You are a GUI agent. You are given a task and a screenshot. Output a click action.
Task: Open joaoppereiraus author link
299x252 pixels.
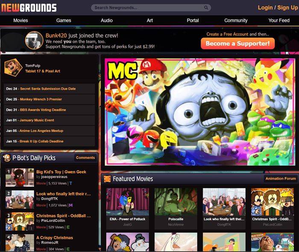click(x=54, y=177)
